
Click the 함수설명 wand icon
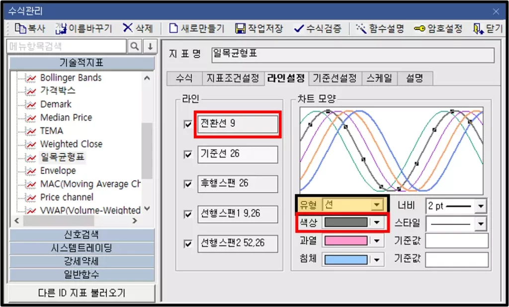361,28
